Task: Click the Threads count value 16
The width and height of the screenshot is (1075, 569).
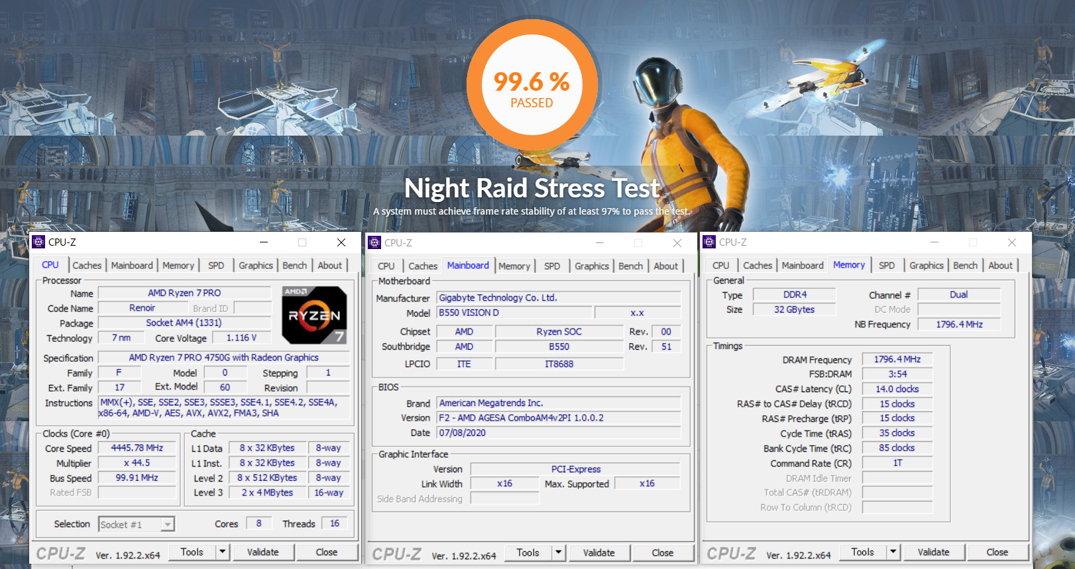Action: [x=335, y=523]
